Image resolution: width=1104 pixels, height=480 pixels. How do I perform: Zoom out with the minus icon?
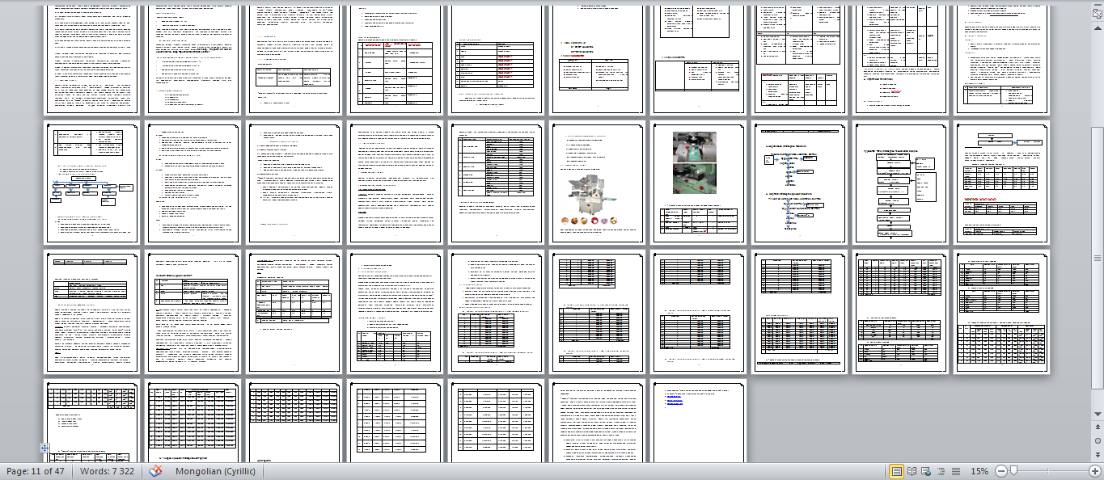(x=1000, y=470)
